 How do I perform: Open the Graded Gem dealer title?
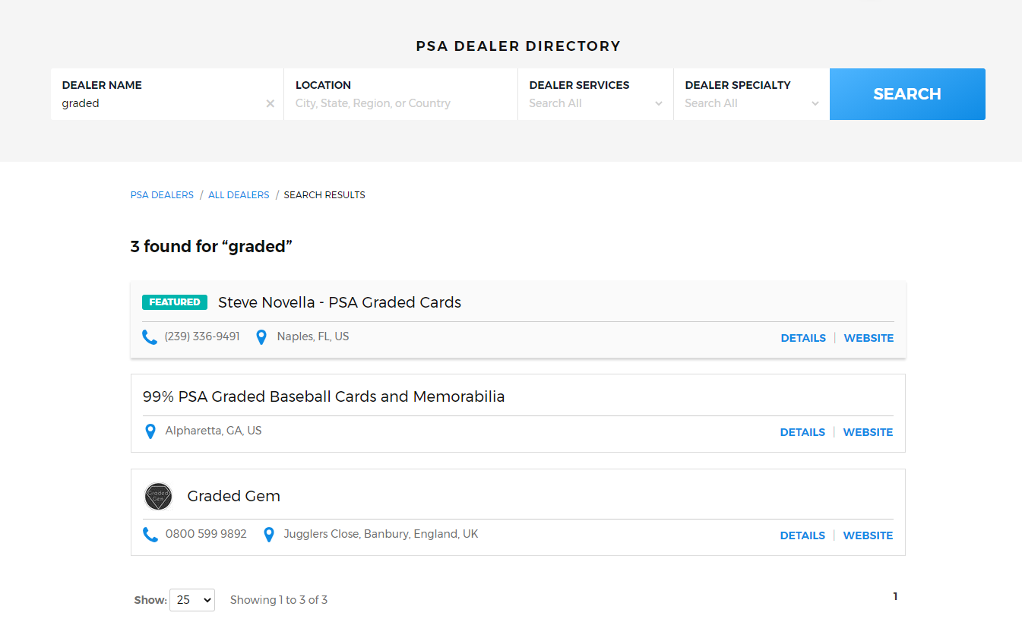[234, 496]
